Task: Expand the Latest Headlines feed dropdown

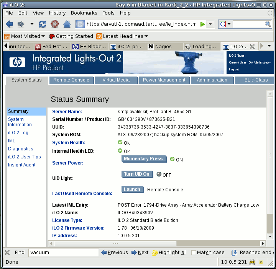Action: (122, 36)
